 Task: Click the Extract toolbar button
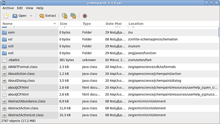[x=47, y=16]
